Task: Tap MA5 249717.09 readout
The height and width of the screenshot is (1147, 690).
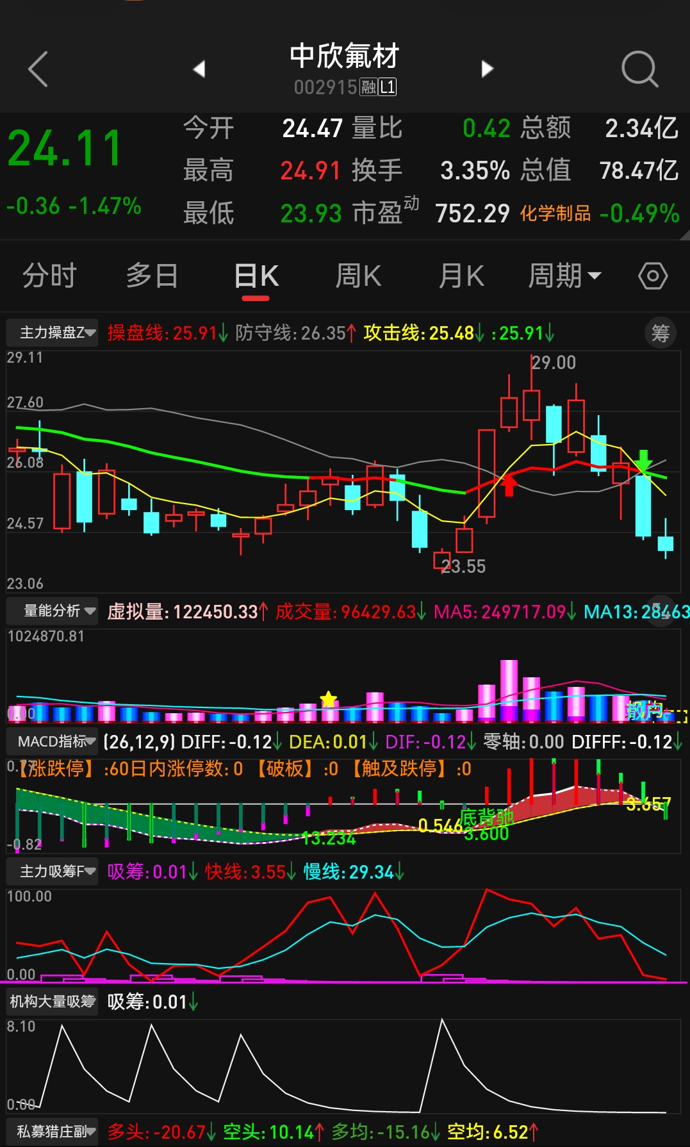Action: [505, 612]
